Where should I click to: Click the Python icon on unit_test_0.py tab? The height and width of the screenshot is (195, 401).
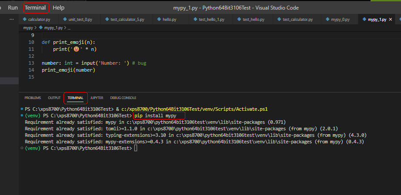point(65,20)
